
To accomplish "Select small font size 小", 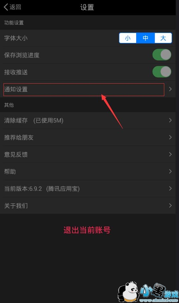I will point(128,38).
